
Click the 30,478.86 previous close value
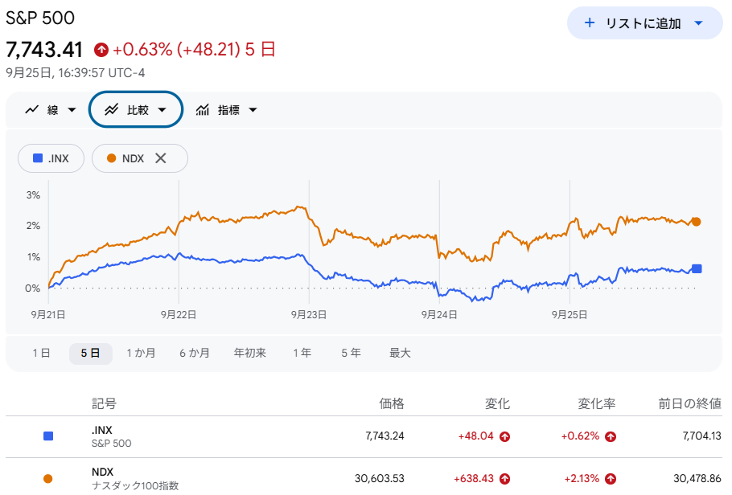pyautogui.click(x=697, y=478)
